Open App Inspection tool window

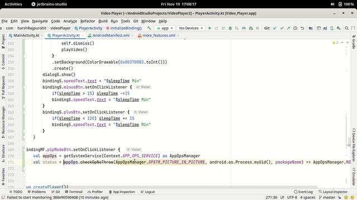(x=122, y=192)
